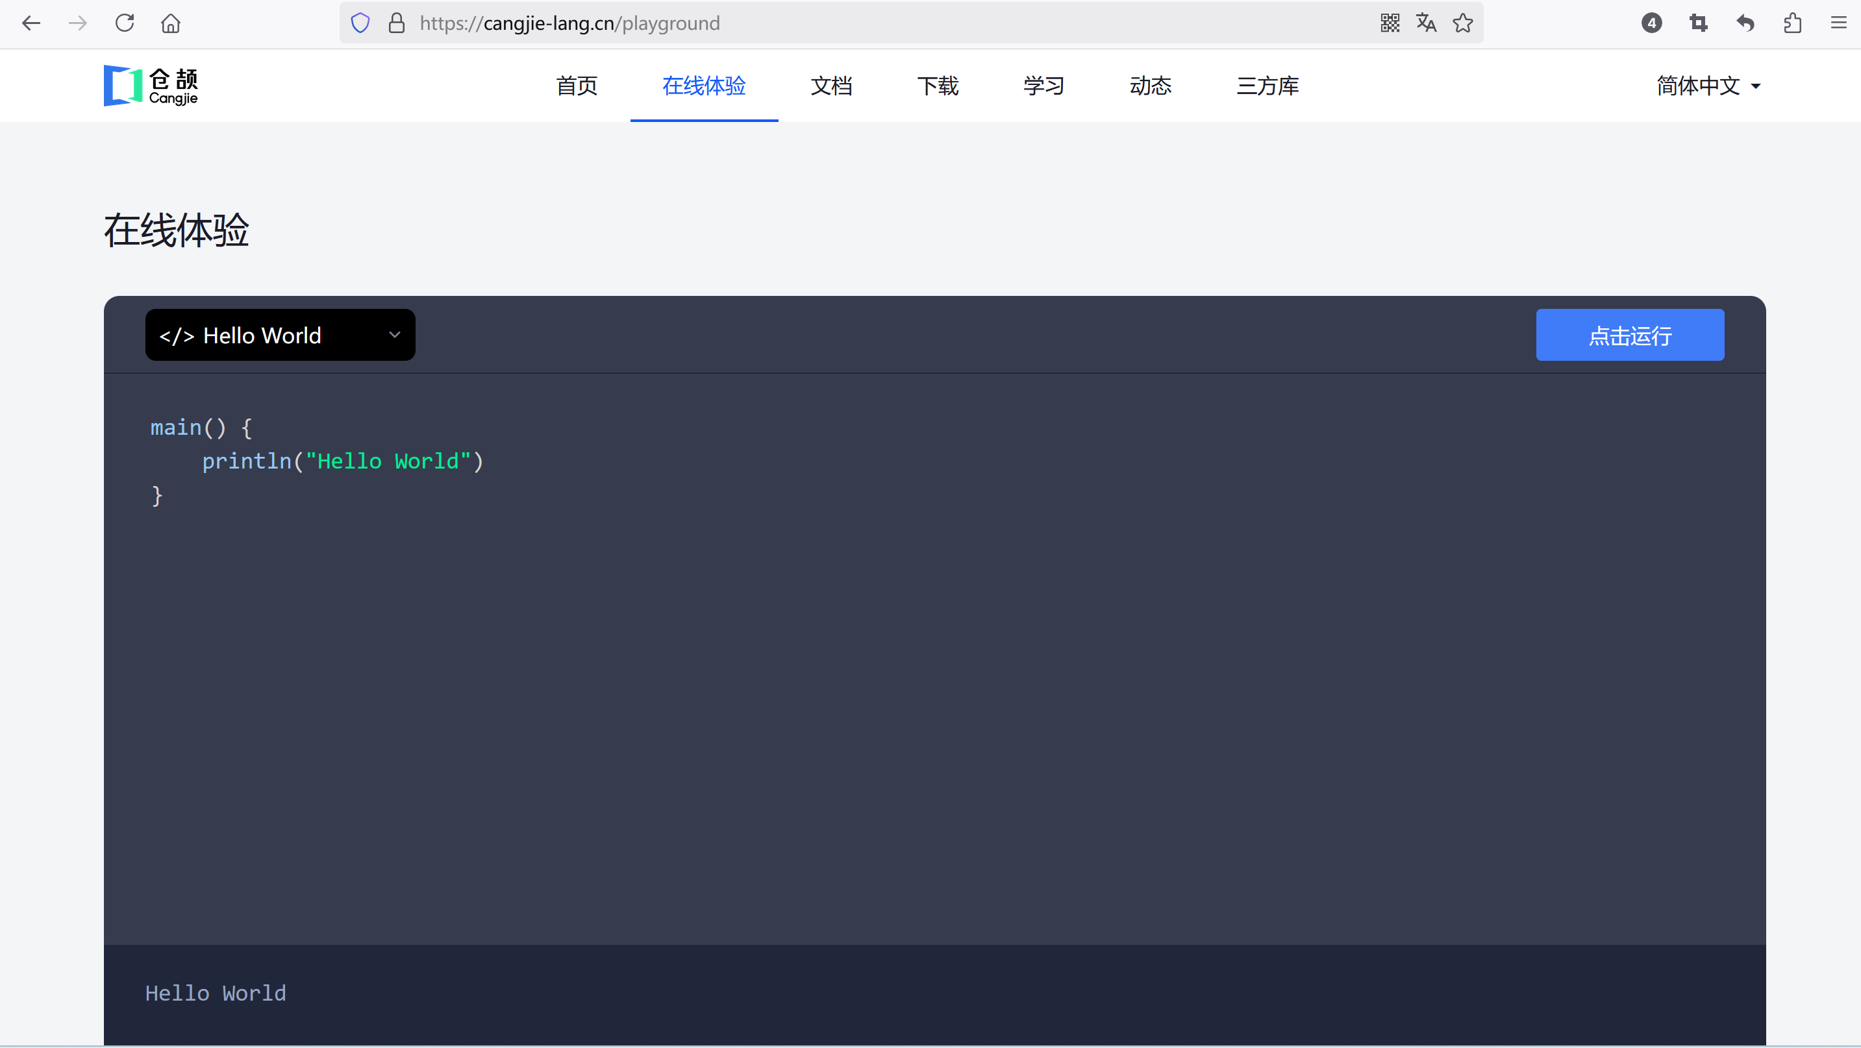Open the tracking protection shield icon
The width and height of the screenshot is (1861, 1048).
tap(360, 23)
